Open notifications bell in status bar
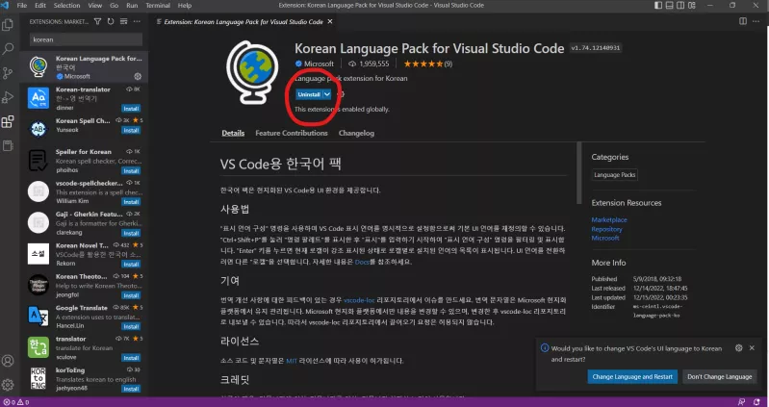The image size is (769, 407). pos(756,402)
